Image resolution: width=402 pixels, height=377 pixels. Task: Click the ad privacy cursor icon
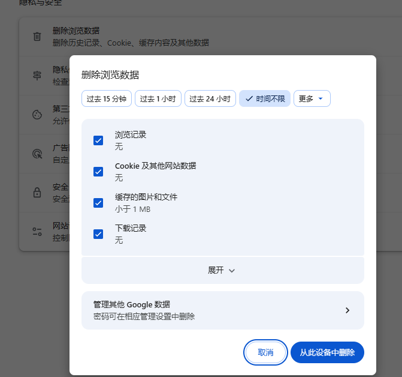[37, 154]
